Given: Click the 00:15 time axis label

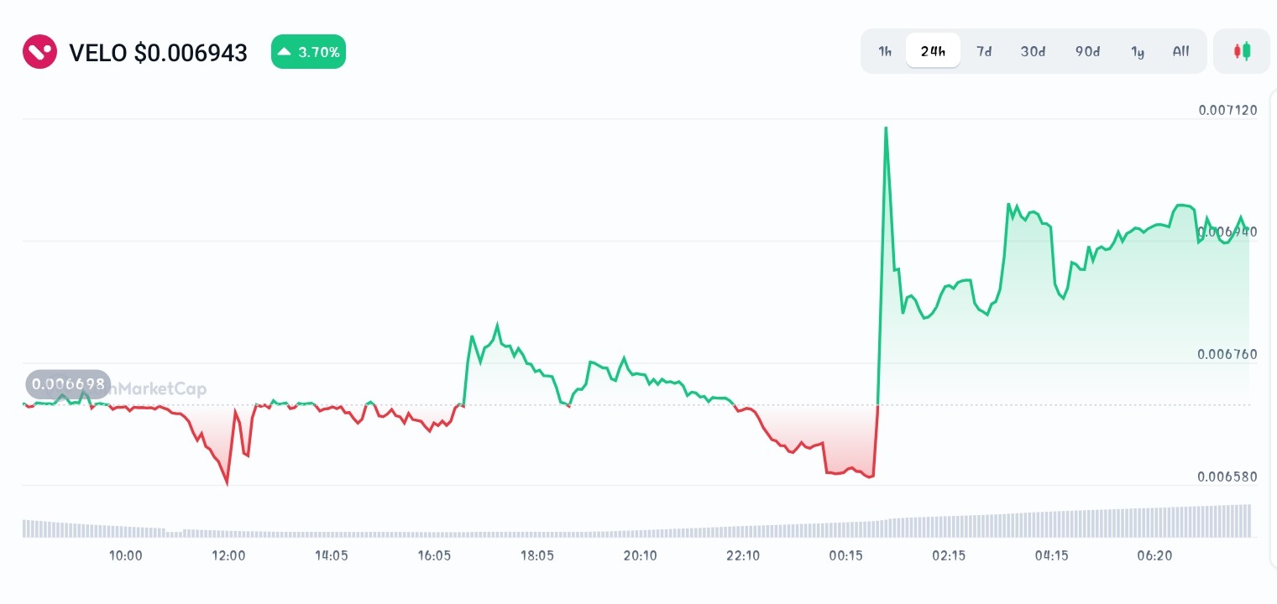Looking at the screenshot, I should [846, 555].
